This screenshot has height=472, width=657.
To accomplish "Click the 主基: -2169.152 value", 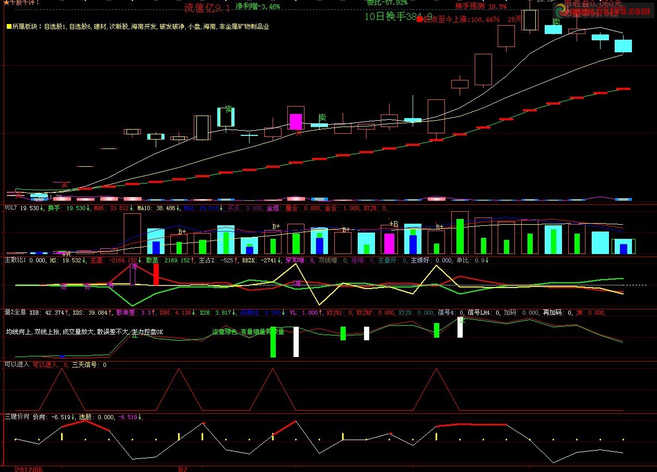I will point(116,260).
